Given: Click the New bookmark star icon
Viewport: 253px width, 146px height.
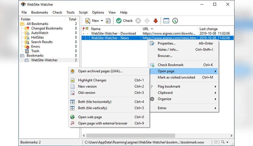Looking at the screenshot, I should pos(88,21).
